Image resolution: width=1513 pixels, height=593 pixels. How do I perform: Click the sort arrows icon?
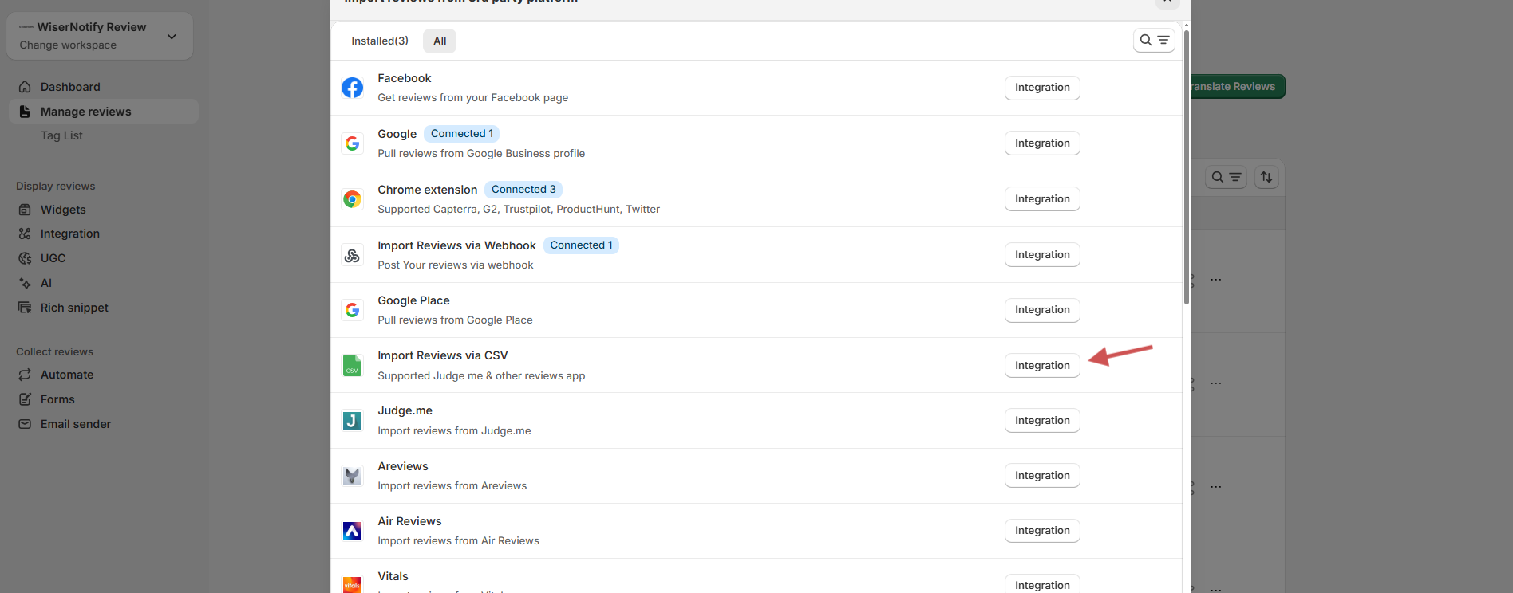click(x=1266, y=177)
